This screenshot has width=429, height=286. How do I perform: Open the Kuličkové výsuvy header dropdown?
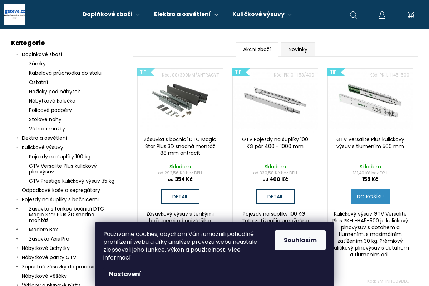point(262,14)
